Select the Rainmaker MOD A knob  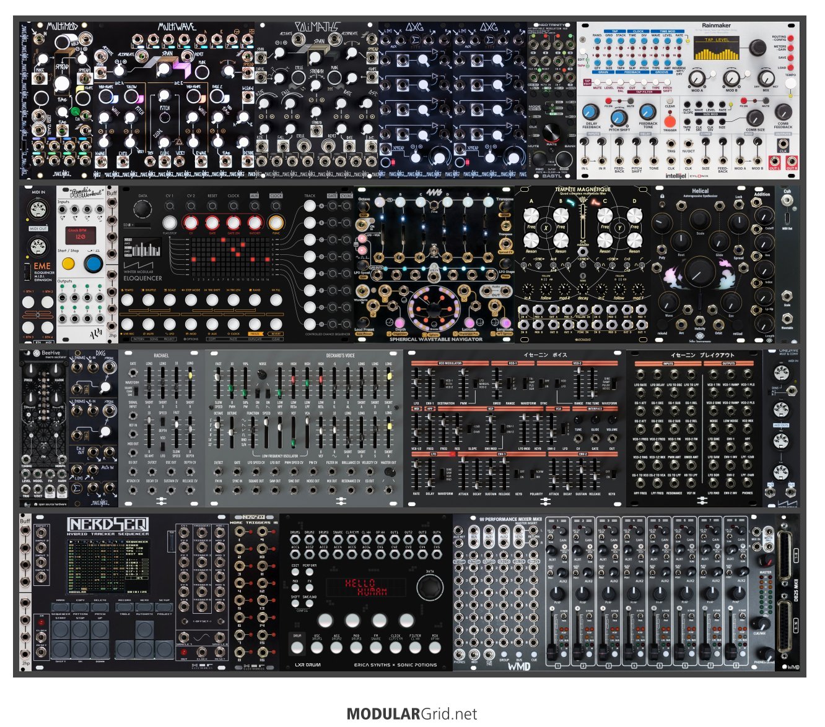pos(697,79)
